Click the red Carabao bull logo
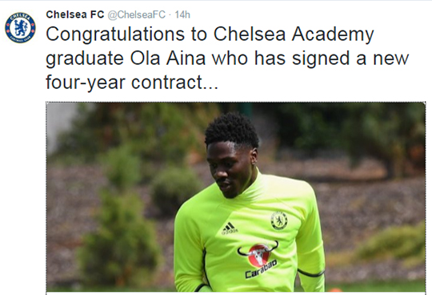This screenshot has height=295, width=432. 258,253
